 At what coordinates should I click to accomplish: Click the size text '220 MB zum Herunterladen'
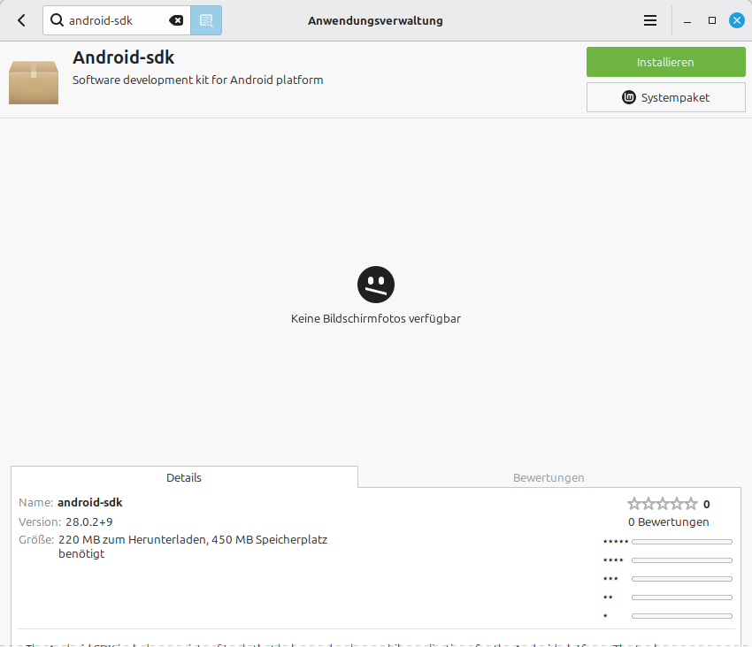(x=133, y=540)
